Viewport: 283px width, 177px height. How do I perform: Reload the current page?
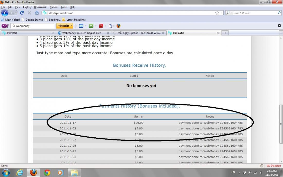(22, 13)
